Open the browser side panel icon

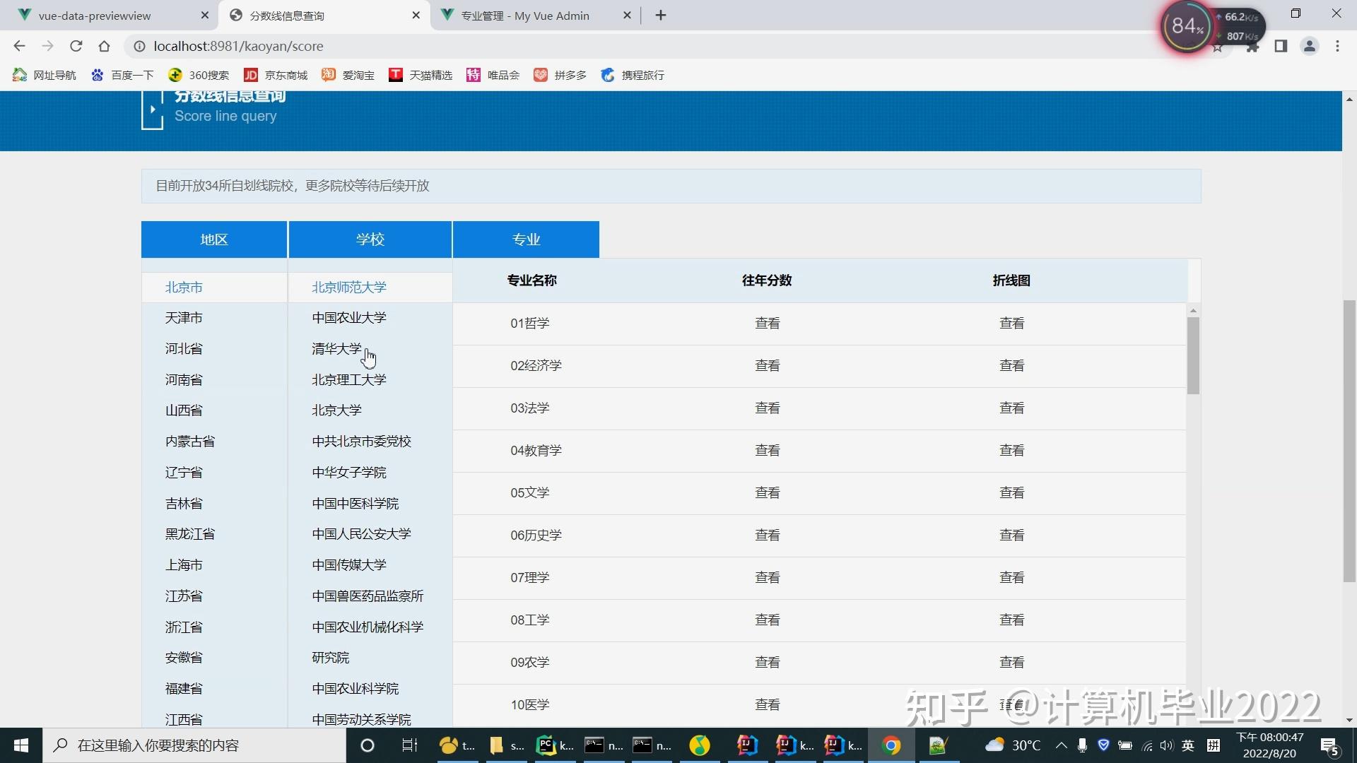pos(1281,46)
